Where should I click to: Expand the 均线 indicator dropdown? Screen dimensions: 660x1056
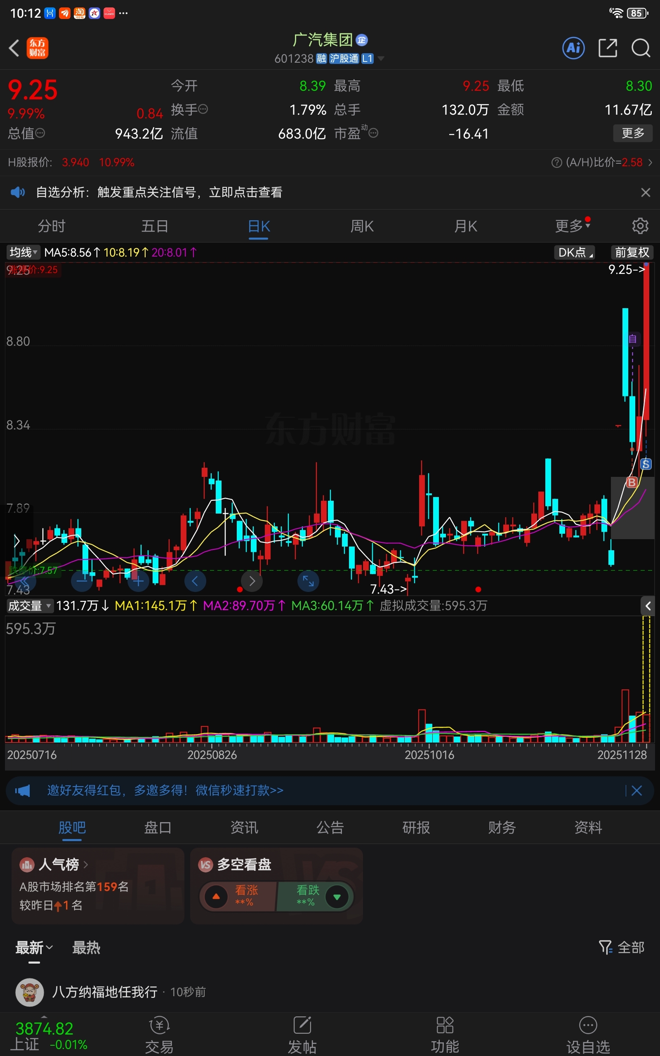click(x=23, y=252)
